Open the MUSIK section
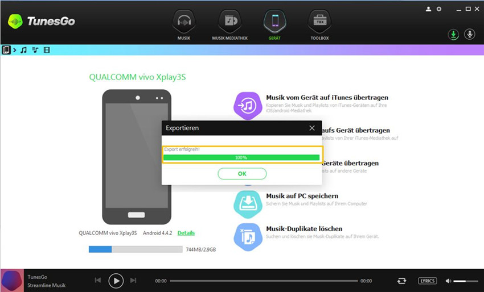The width and height of the screenshot is (484, 292). [184, 25]
